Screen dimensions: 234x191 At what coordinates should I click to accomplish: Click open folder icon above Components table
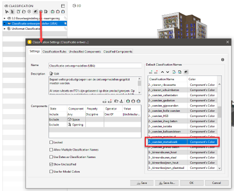[x=116, y=101]
